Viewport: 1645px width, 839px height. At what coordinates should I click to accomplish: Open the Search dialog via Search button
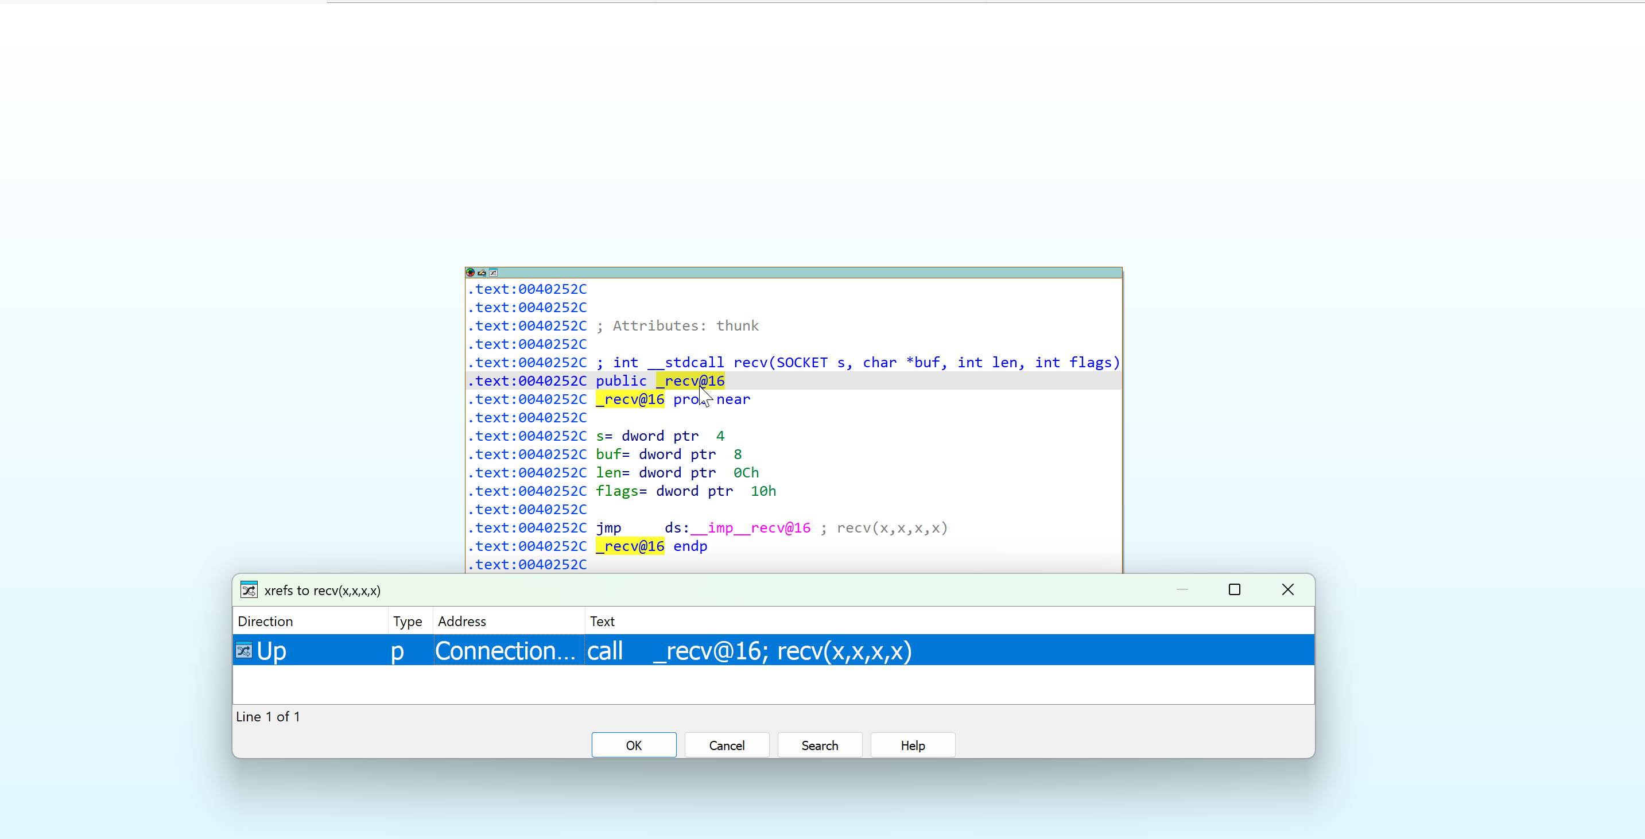point(819,745)
